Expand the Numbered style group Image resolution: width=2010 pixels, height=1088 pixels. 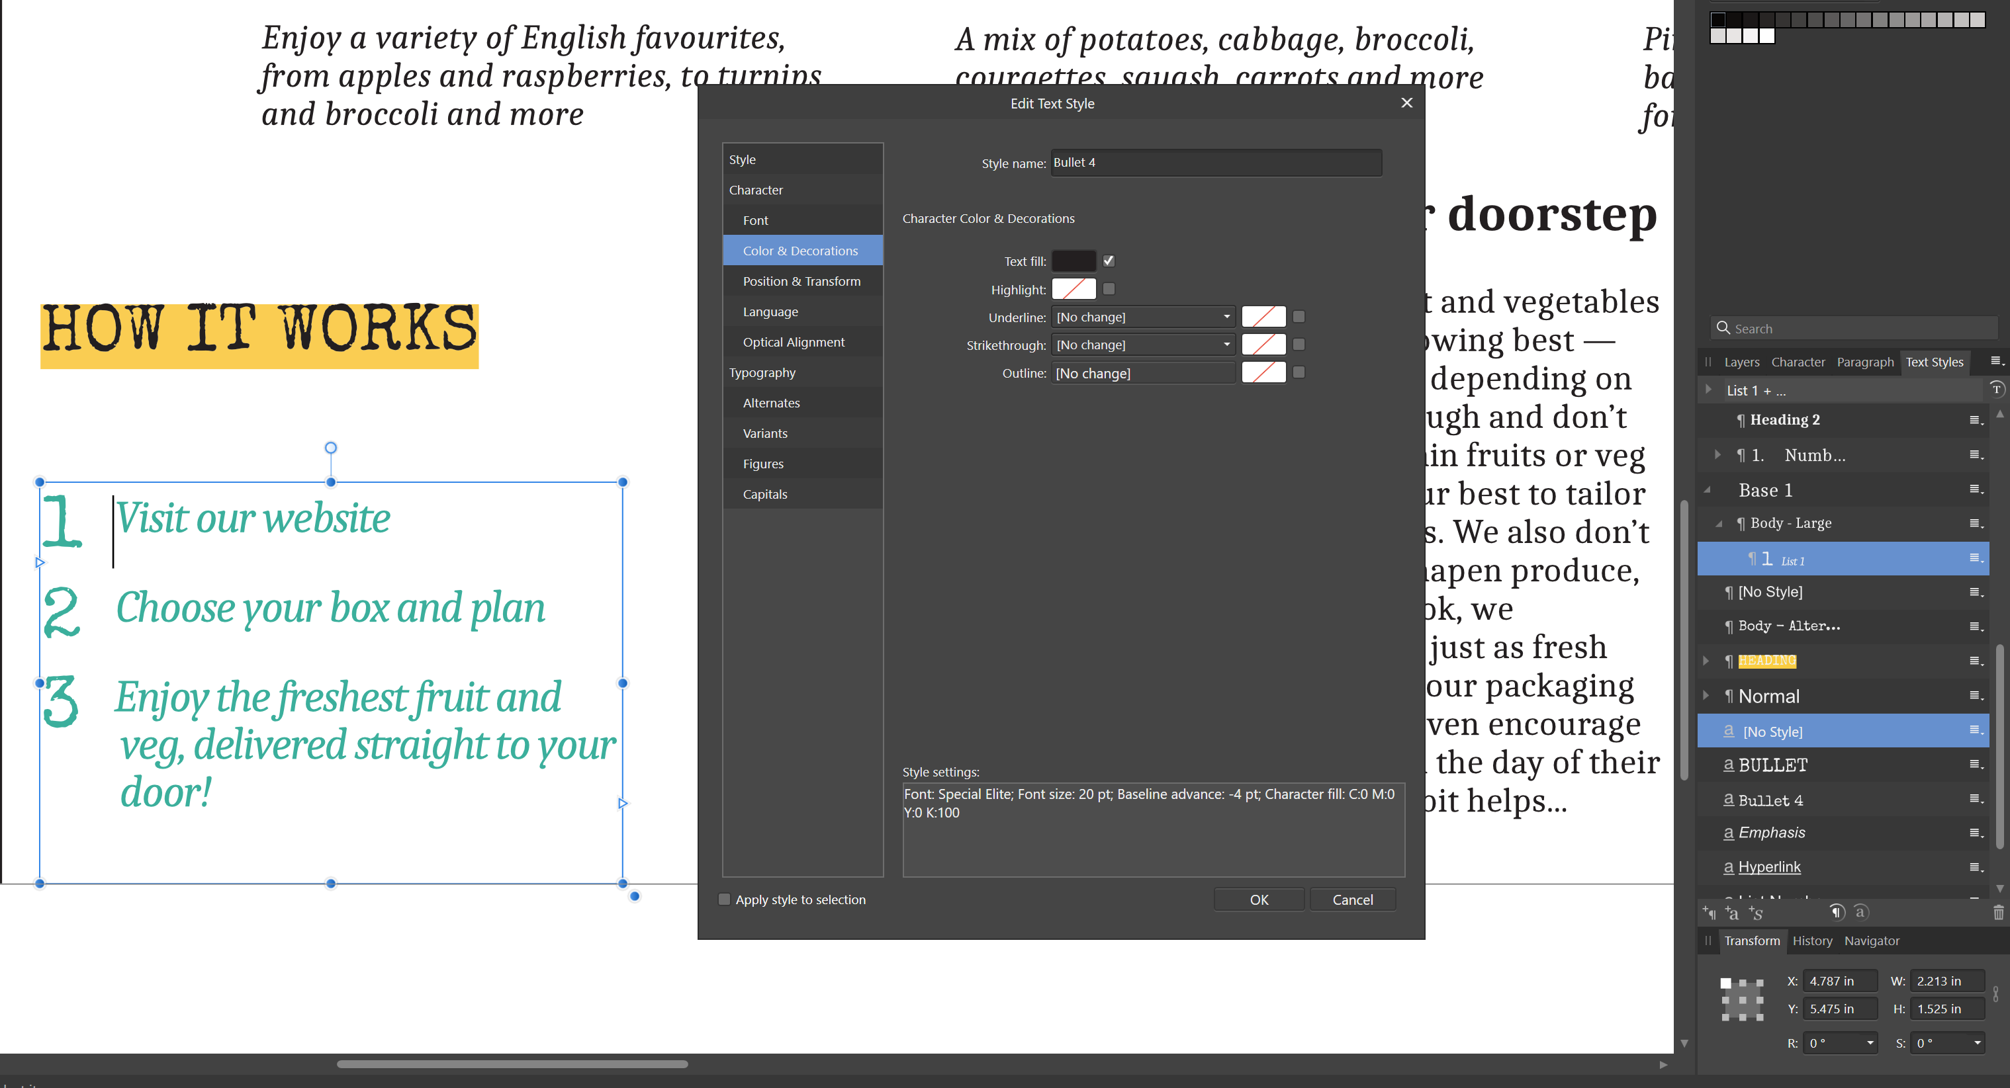click(x=1717, y=454)
